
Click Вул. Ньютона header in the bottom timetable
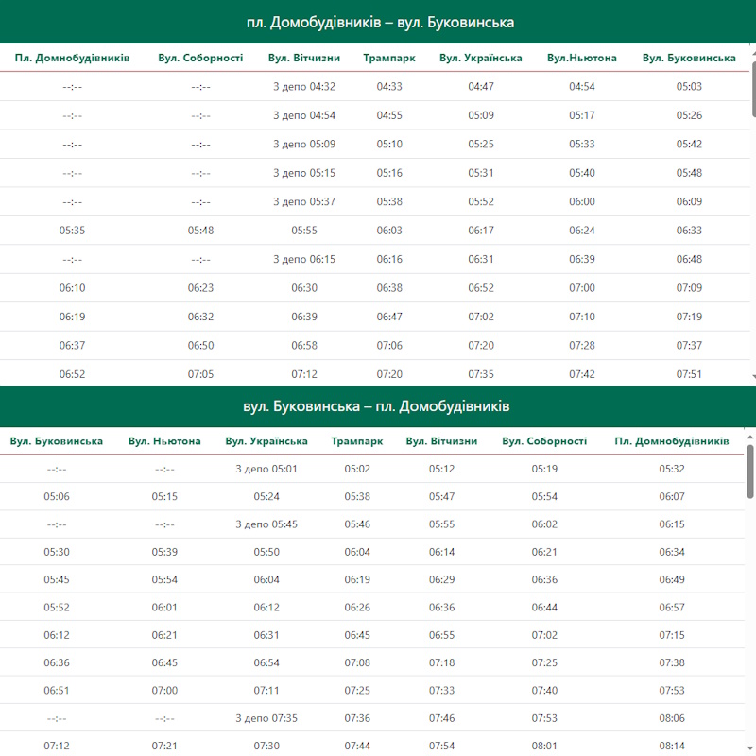164,440
